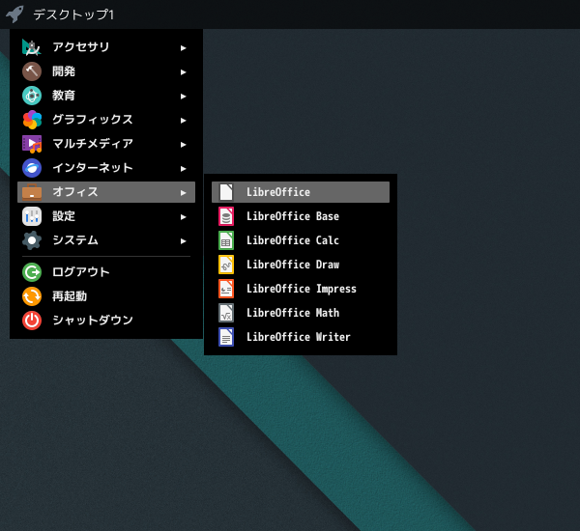The height and width of the screenshot is (531, 580).
Task: Click the 設定 sliders icon
Action: pos(32,216)
